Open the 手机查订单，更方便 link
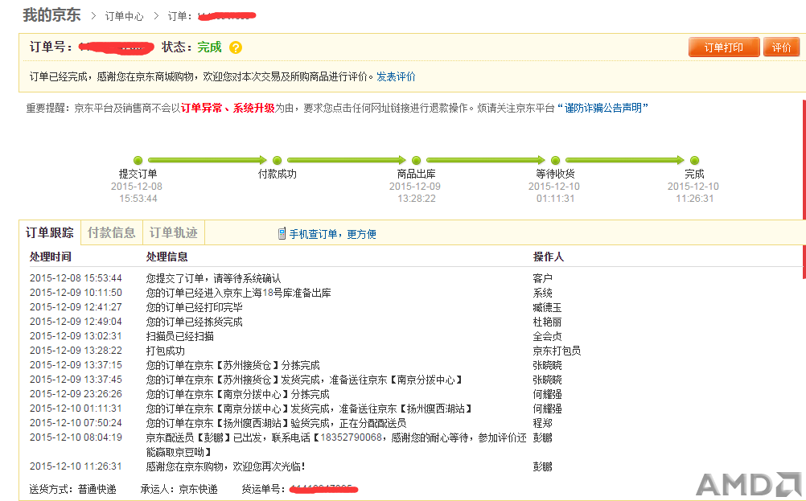 [332, 234]
